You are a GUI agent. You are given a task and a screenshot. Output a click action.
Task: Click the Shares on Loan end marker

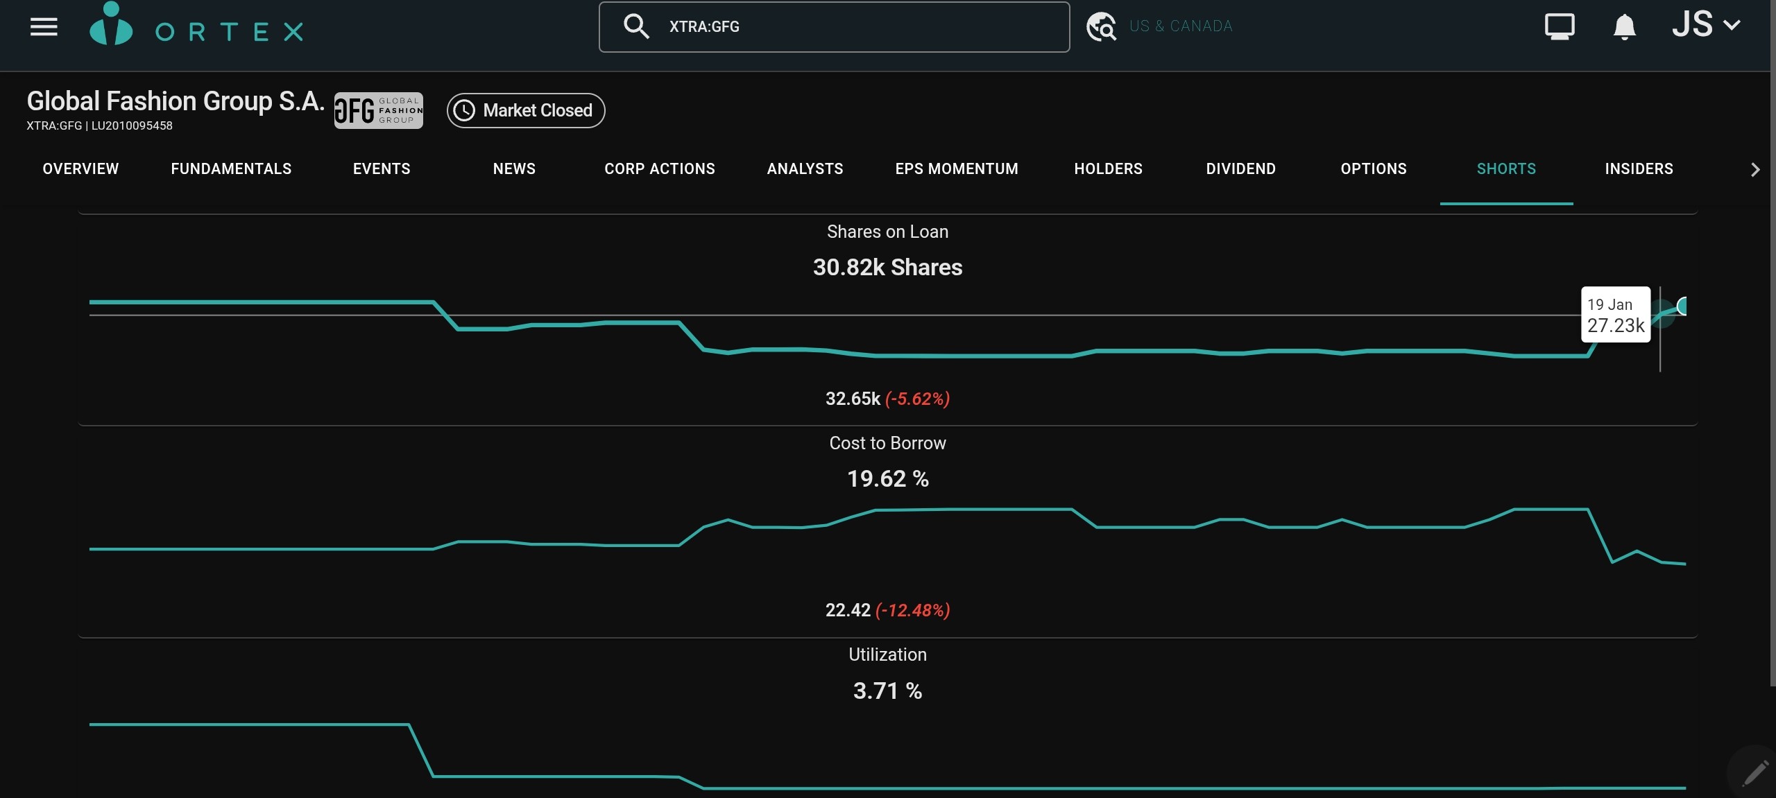point(1682,306)
